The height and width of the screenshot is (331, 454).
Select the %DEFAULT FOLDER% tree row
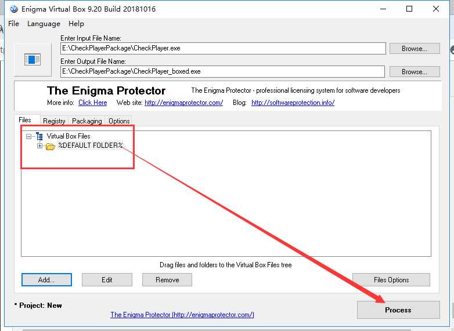tap(91, 146)
